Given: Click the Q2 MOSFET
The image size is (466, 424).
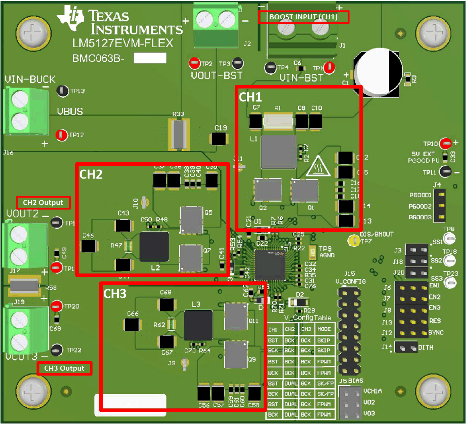Looking at the screenshot, I should click(268, 191).
